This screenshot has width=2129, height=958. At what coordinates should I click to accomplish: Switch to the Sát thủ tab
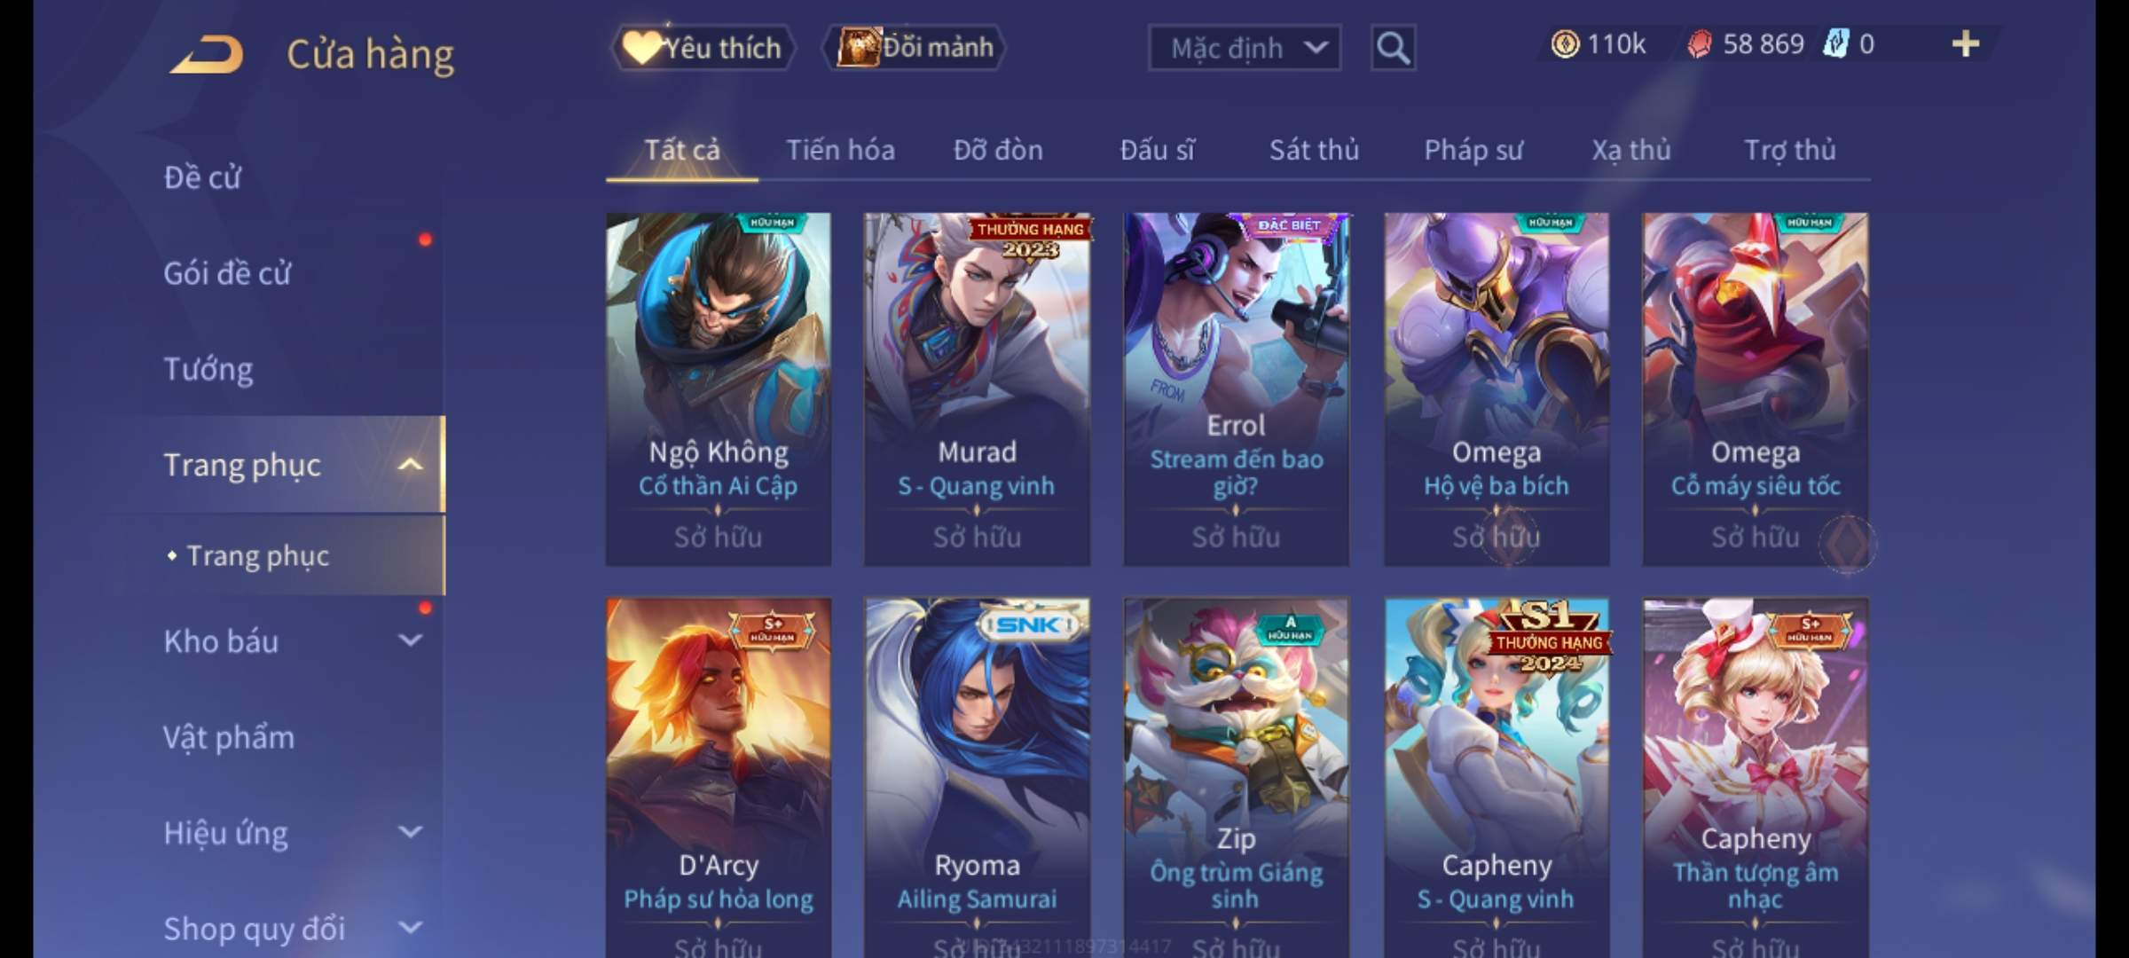point(1314,150)
